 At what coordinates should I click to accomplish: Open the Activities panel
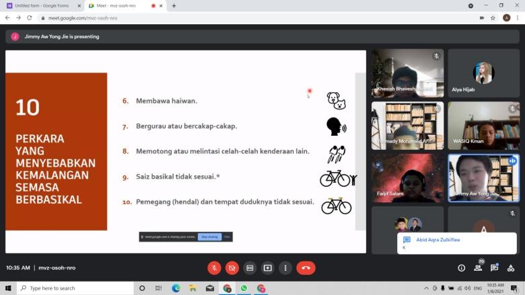pyautogui.click(x=512, y=267)
